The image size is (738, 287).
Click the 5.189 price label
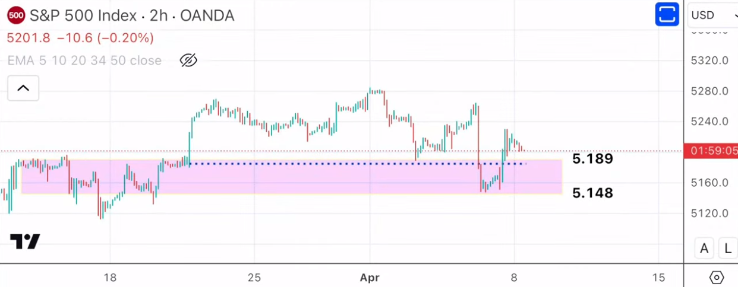[x=592, y=159]
